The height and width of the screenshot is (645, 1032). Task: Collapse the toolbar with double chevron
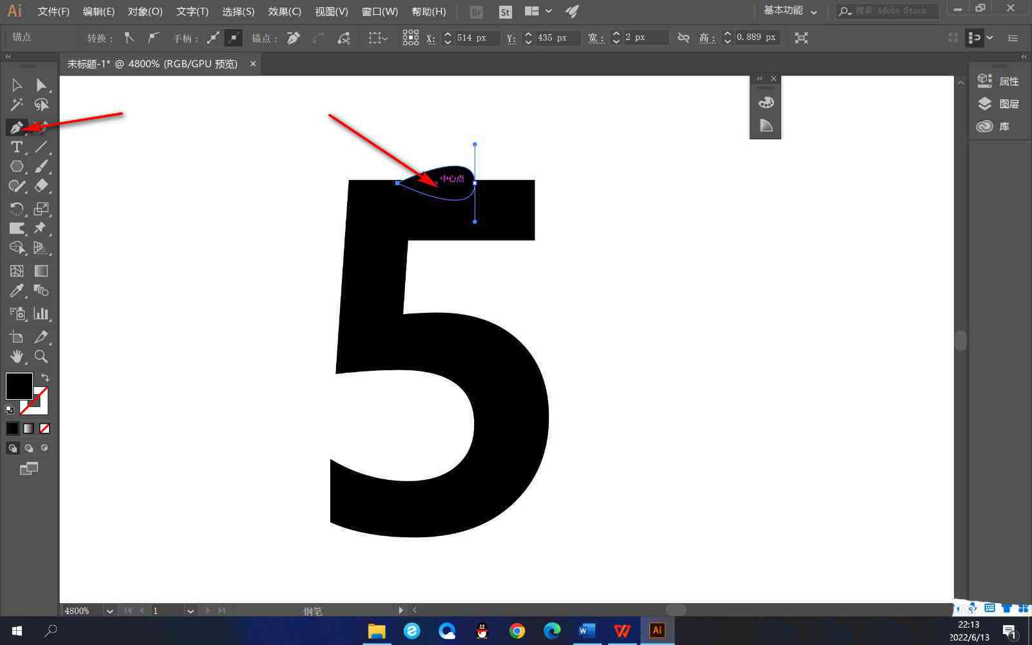8,57
